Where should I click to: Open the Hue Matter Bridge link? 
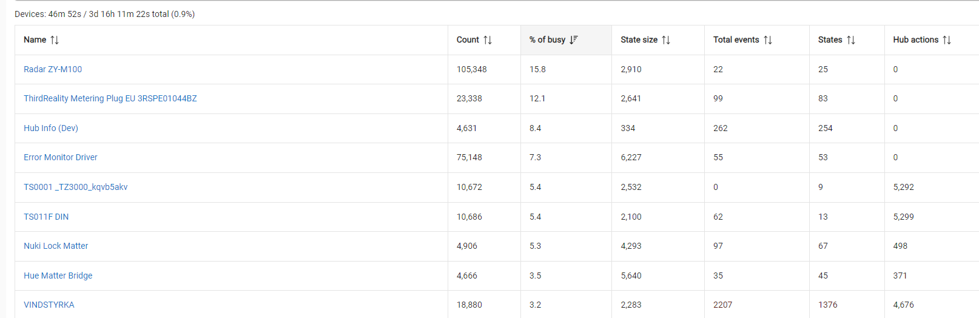tap(58, 276)
